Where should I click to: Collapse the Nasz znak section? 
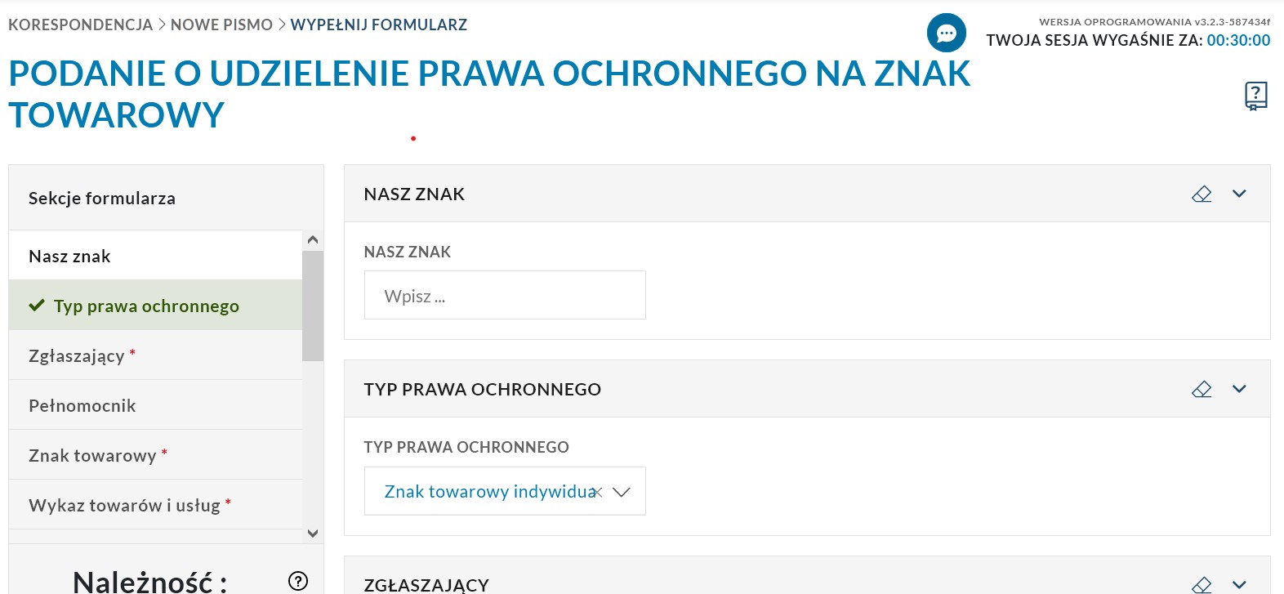(1239, 194)
